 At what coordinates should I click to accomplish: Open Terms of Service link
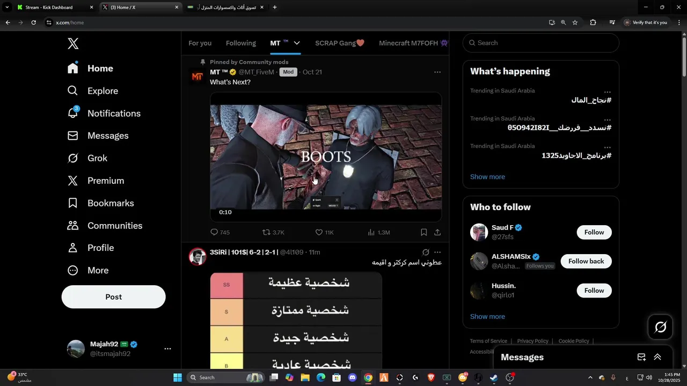click(488, 341)
